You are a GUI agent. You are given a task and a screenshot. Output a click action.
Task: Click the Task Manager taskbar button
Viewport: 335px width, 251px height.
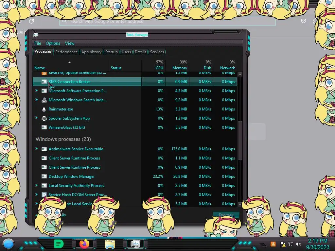(x=135, y=244)
